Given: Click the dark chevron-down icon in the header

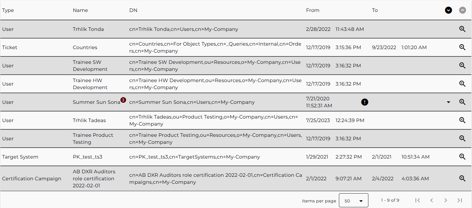Looking at the screenshot, I should click(x=448, y=10).
